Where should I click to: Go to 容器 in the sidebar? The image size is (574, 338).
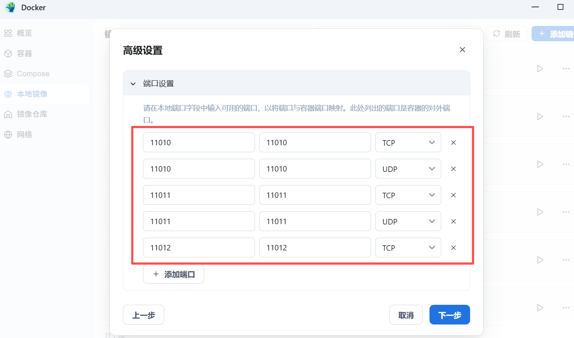point(24,54)
